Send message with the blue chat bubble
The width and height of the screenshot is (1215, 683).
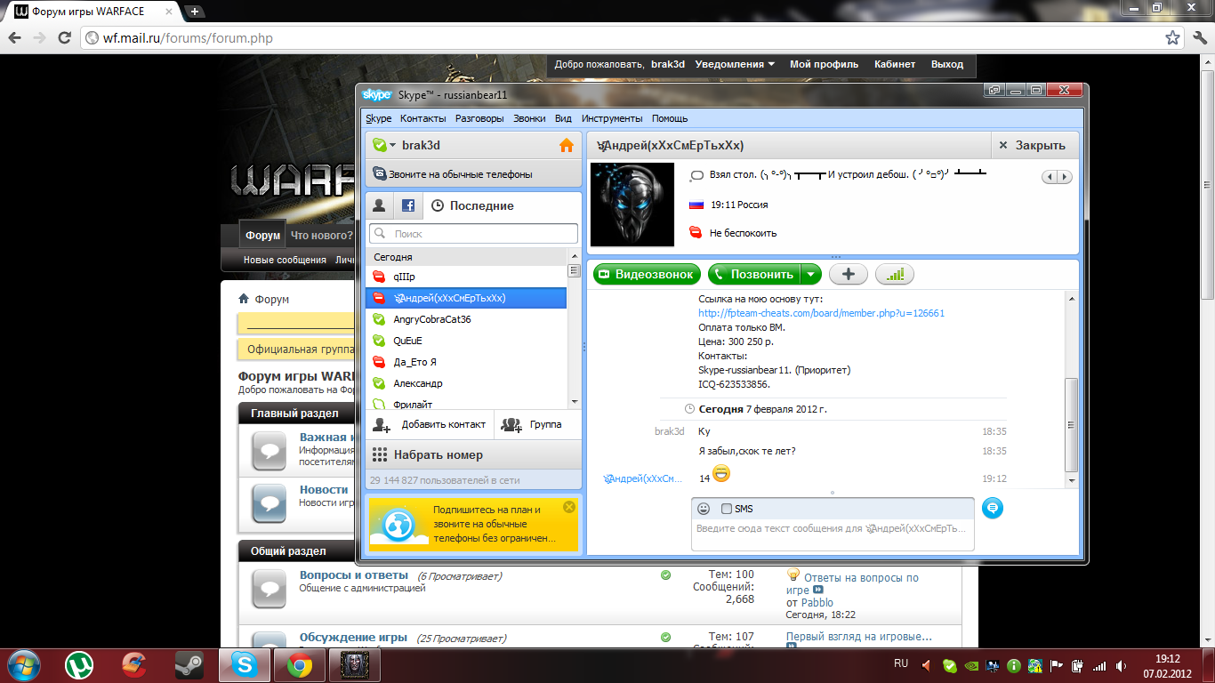click(x=993, y=508)
